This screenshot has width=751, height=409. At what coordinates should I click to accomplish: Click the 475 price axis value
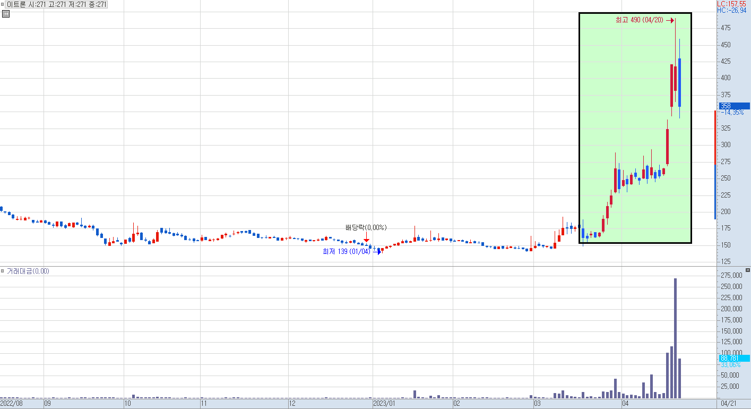pyautogui.click(x=726, y=28)
